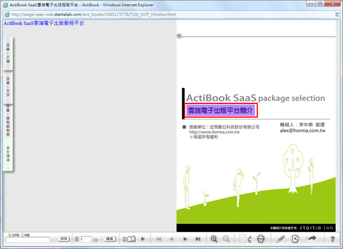Click the zoom in magnifier icon
Image resolution: width=343 pixels, height=249 pixels.
click(x=214, y=239)
